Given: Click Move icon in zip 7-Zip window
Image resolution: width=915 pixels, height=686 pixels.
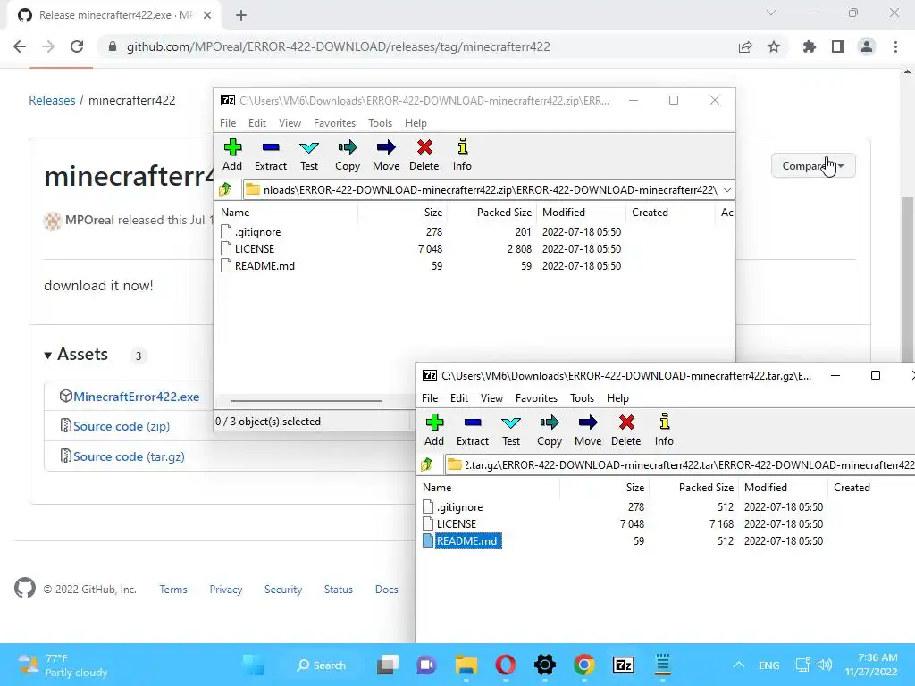Looking at the screenshot, I should point(386,147).
